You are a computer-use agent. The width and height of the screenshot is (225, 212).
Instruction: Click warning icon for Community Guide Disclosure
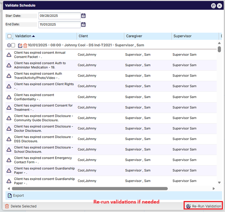(9, 118)
